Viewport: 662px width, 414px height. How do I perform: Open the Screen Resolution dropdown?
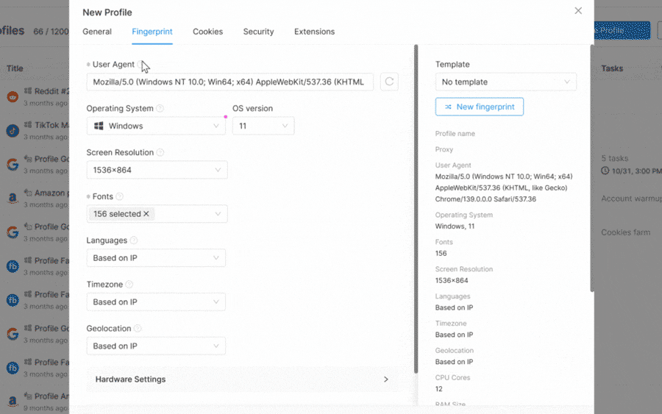tap(157, 170)
